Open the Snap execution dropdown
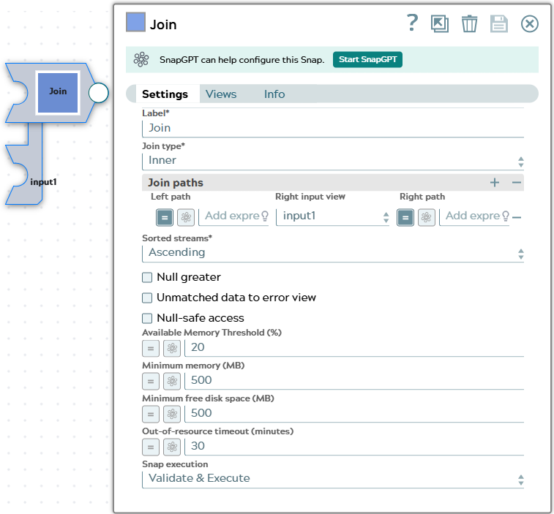This screenshot has height=514, width=554. click(333, 479)
